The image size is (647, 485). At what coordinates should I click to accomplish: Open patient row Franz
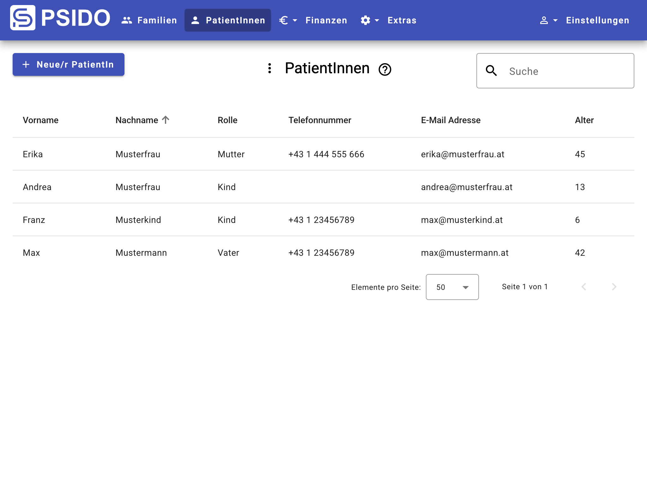pyautogui.click(x=323, y=220)
